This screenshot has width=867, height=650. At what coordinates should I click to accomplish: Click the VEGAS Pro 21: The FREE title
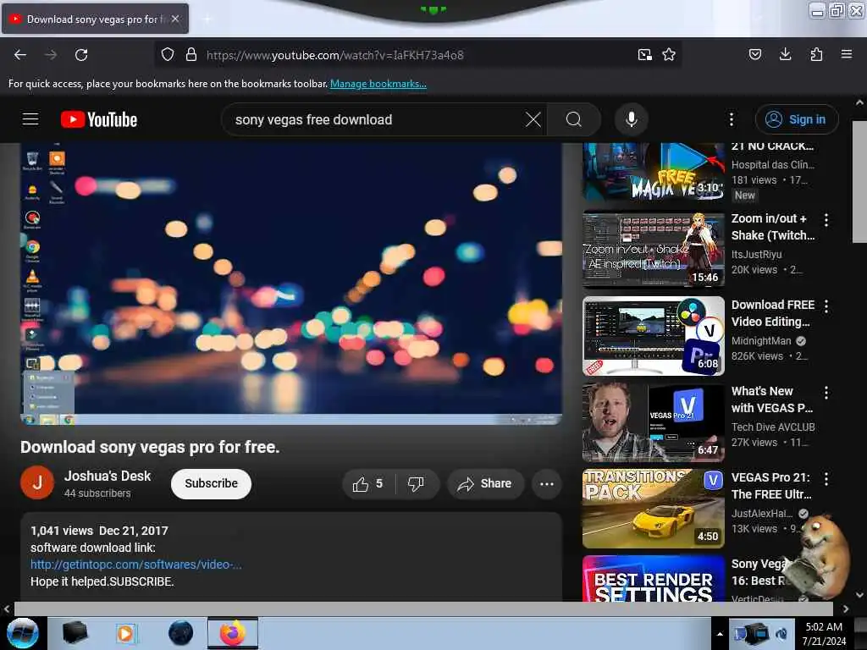771,486
